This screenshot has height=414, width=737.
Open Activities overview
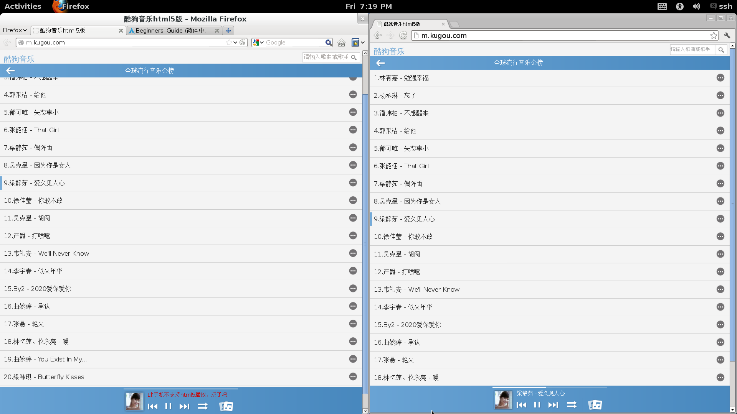[x=23, y=6]
